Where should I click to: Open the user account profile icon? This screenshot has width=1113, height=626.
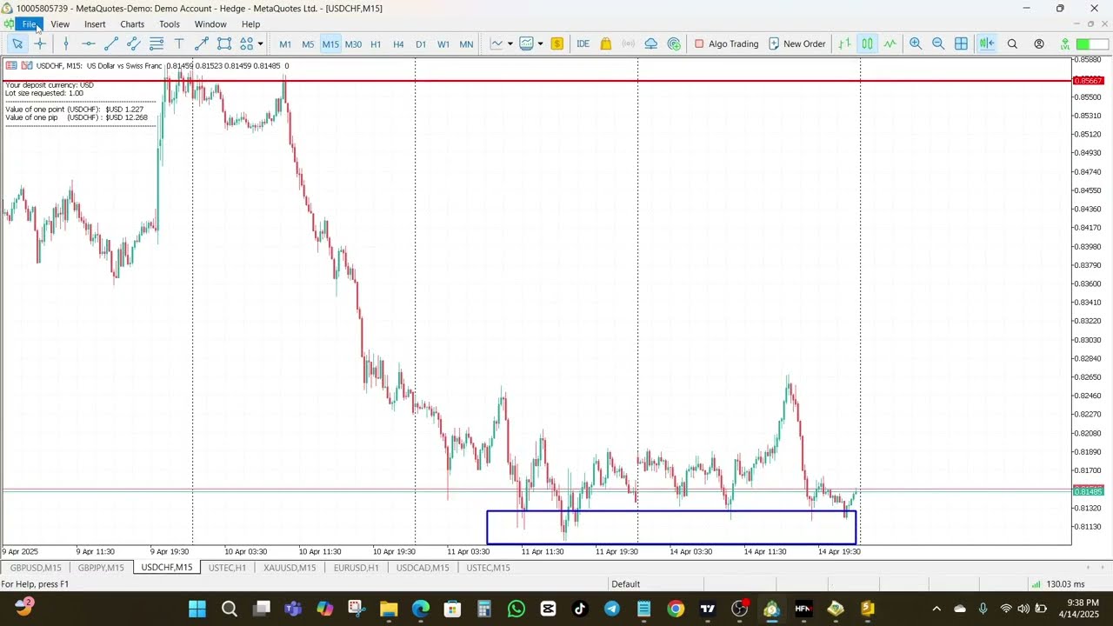point(1039,43)
